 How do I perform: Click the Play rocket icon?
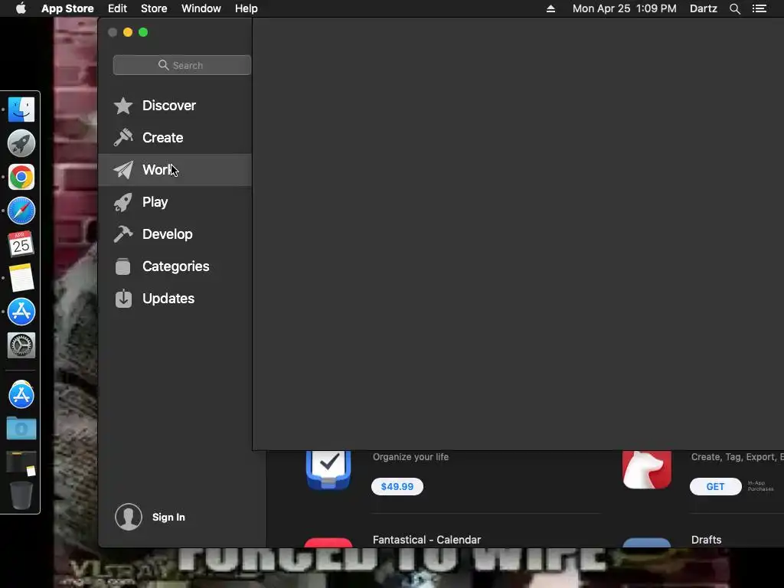123,202
